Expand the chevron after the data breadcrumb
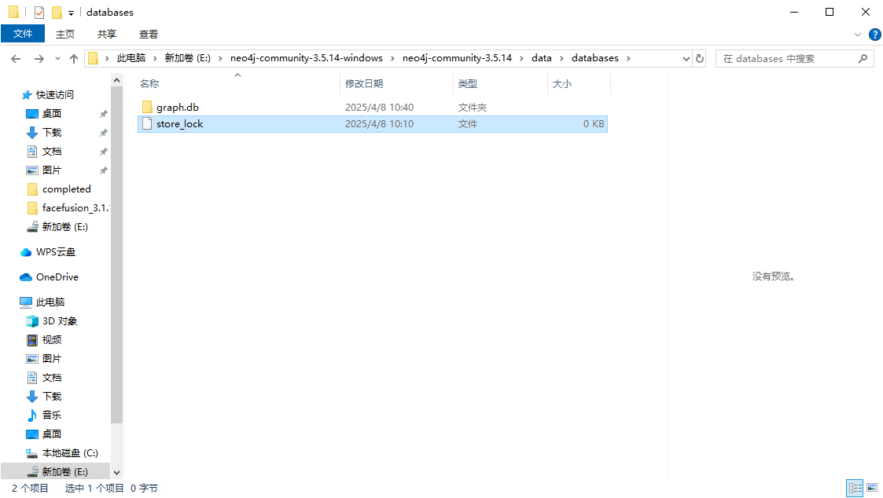883x498 pixels. 561,59
